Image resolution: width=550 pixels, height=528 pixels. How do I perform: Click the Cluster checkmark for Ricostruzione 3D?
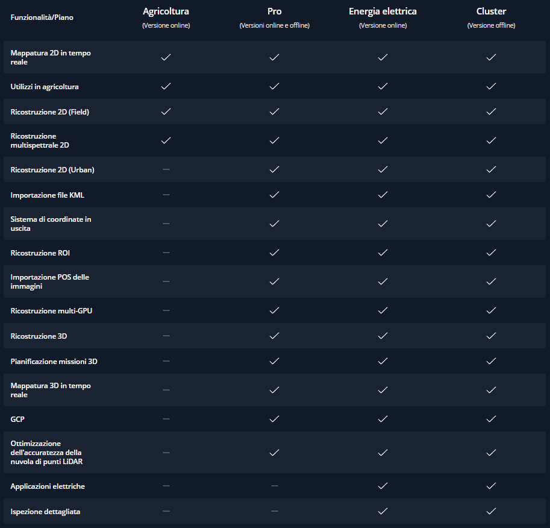[x=491, y=336]
